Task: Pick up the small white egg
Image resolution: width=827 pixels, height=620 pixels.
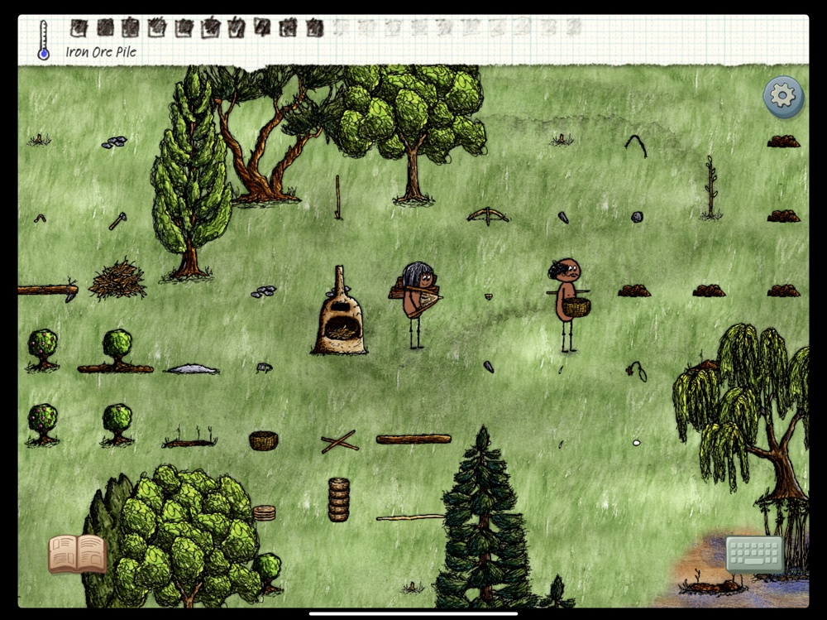Action: click(x=637, y=443)
